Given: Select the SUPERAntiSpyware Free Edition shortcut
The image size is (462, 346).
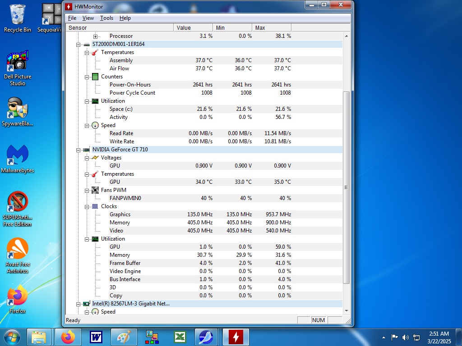Looking at the screenshot, I should 18,209.
